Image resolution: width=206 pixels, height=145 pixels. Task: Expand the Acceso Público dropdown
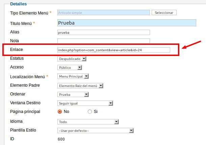70,67
